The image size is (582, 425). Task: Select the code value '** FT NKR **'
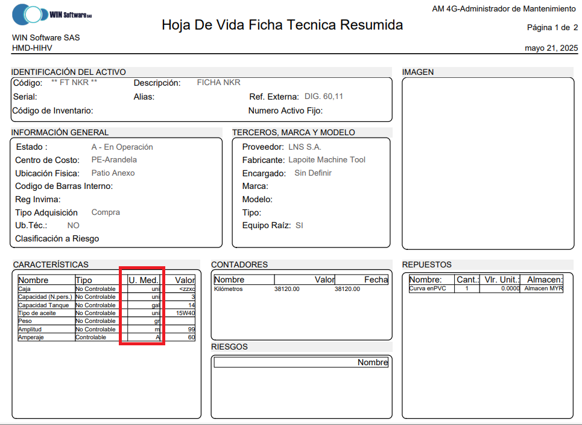click(x=74, y=83)
